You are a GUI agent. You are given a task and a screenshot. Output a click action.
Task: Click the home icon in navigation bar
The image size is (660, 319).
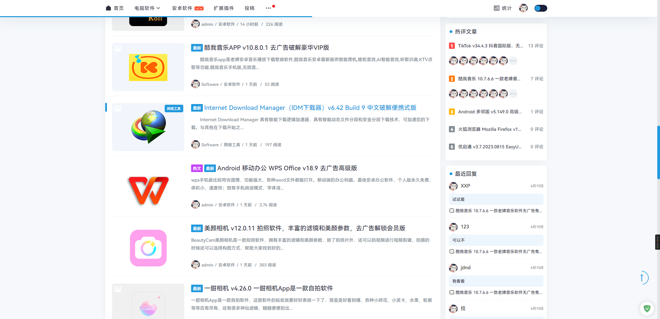pos(109,8)
